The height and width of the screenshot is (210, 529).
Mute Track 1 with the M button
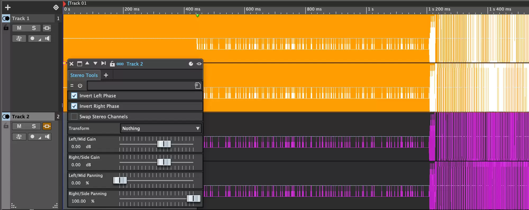[x=19, y=28]
